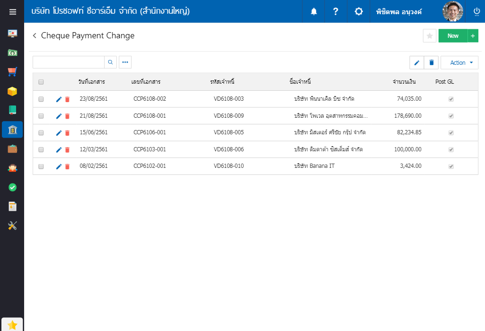Click into the search text field

click(x=69, y=62)
